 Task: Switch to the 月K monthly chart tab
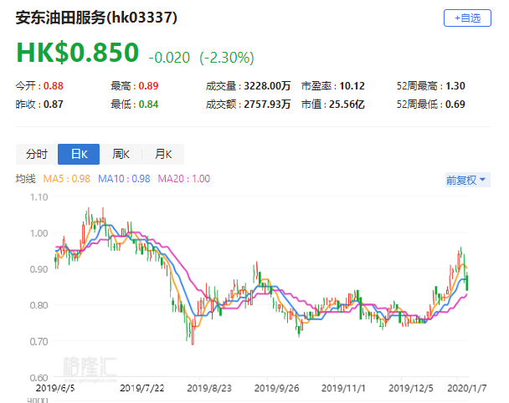coord(162,154)
